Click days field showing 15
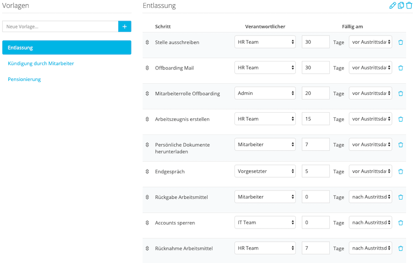Screen dimensions: 414x263 click(x=316, y=119)
